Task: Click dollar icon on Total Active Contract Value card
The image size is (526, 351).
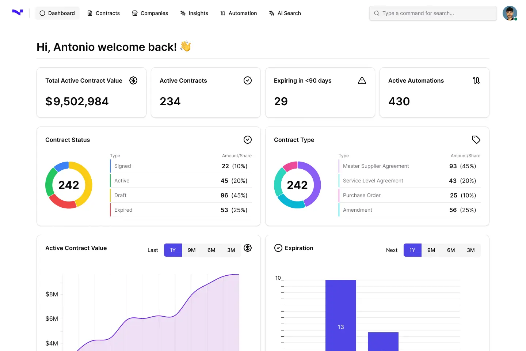Action: point(133,80)
